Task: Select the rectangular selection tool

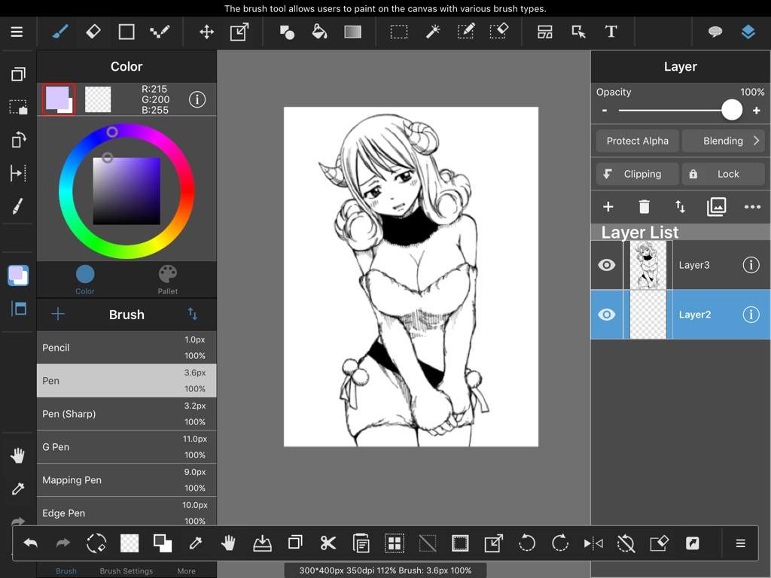Action: (x=399, y=32)
